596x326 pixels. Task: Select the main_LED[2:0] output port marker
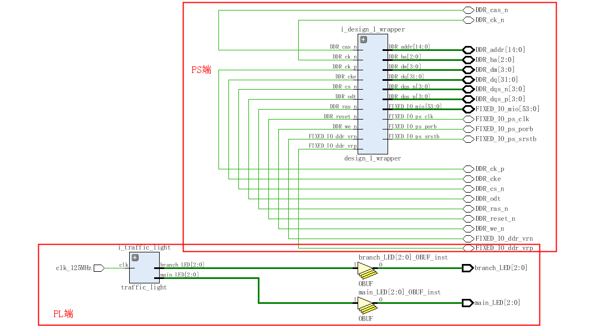coord(467,303)
